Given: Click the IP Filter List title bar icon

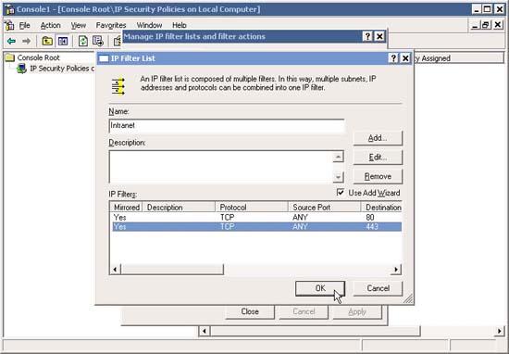Looking at the screenshot, I should click(104, 58).
